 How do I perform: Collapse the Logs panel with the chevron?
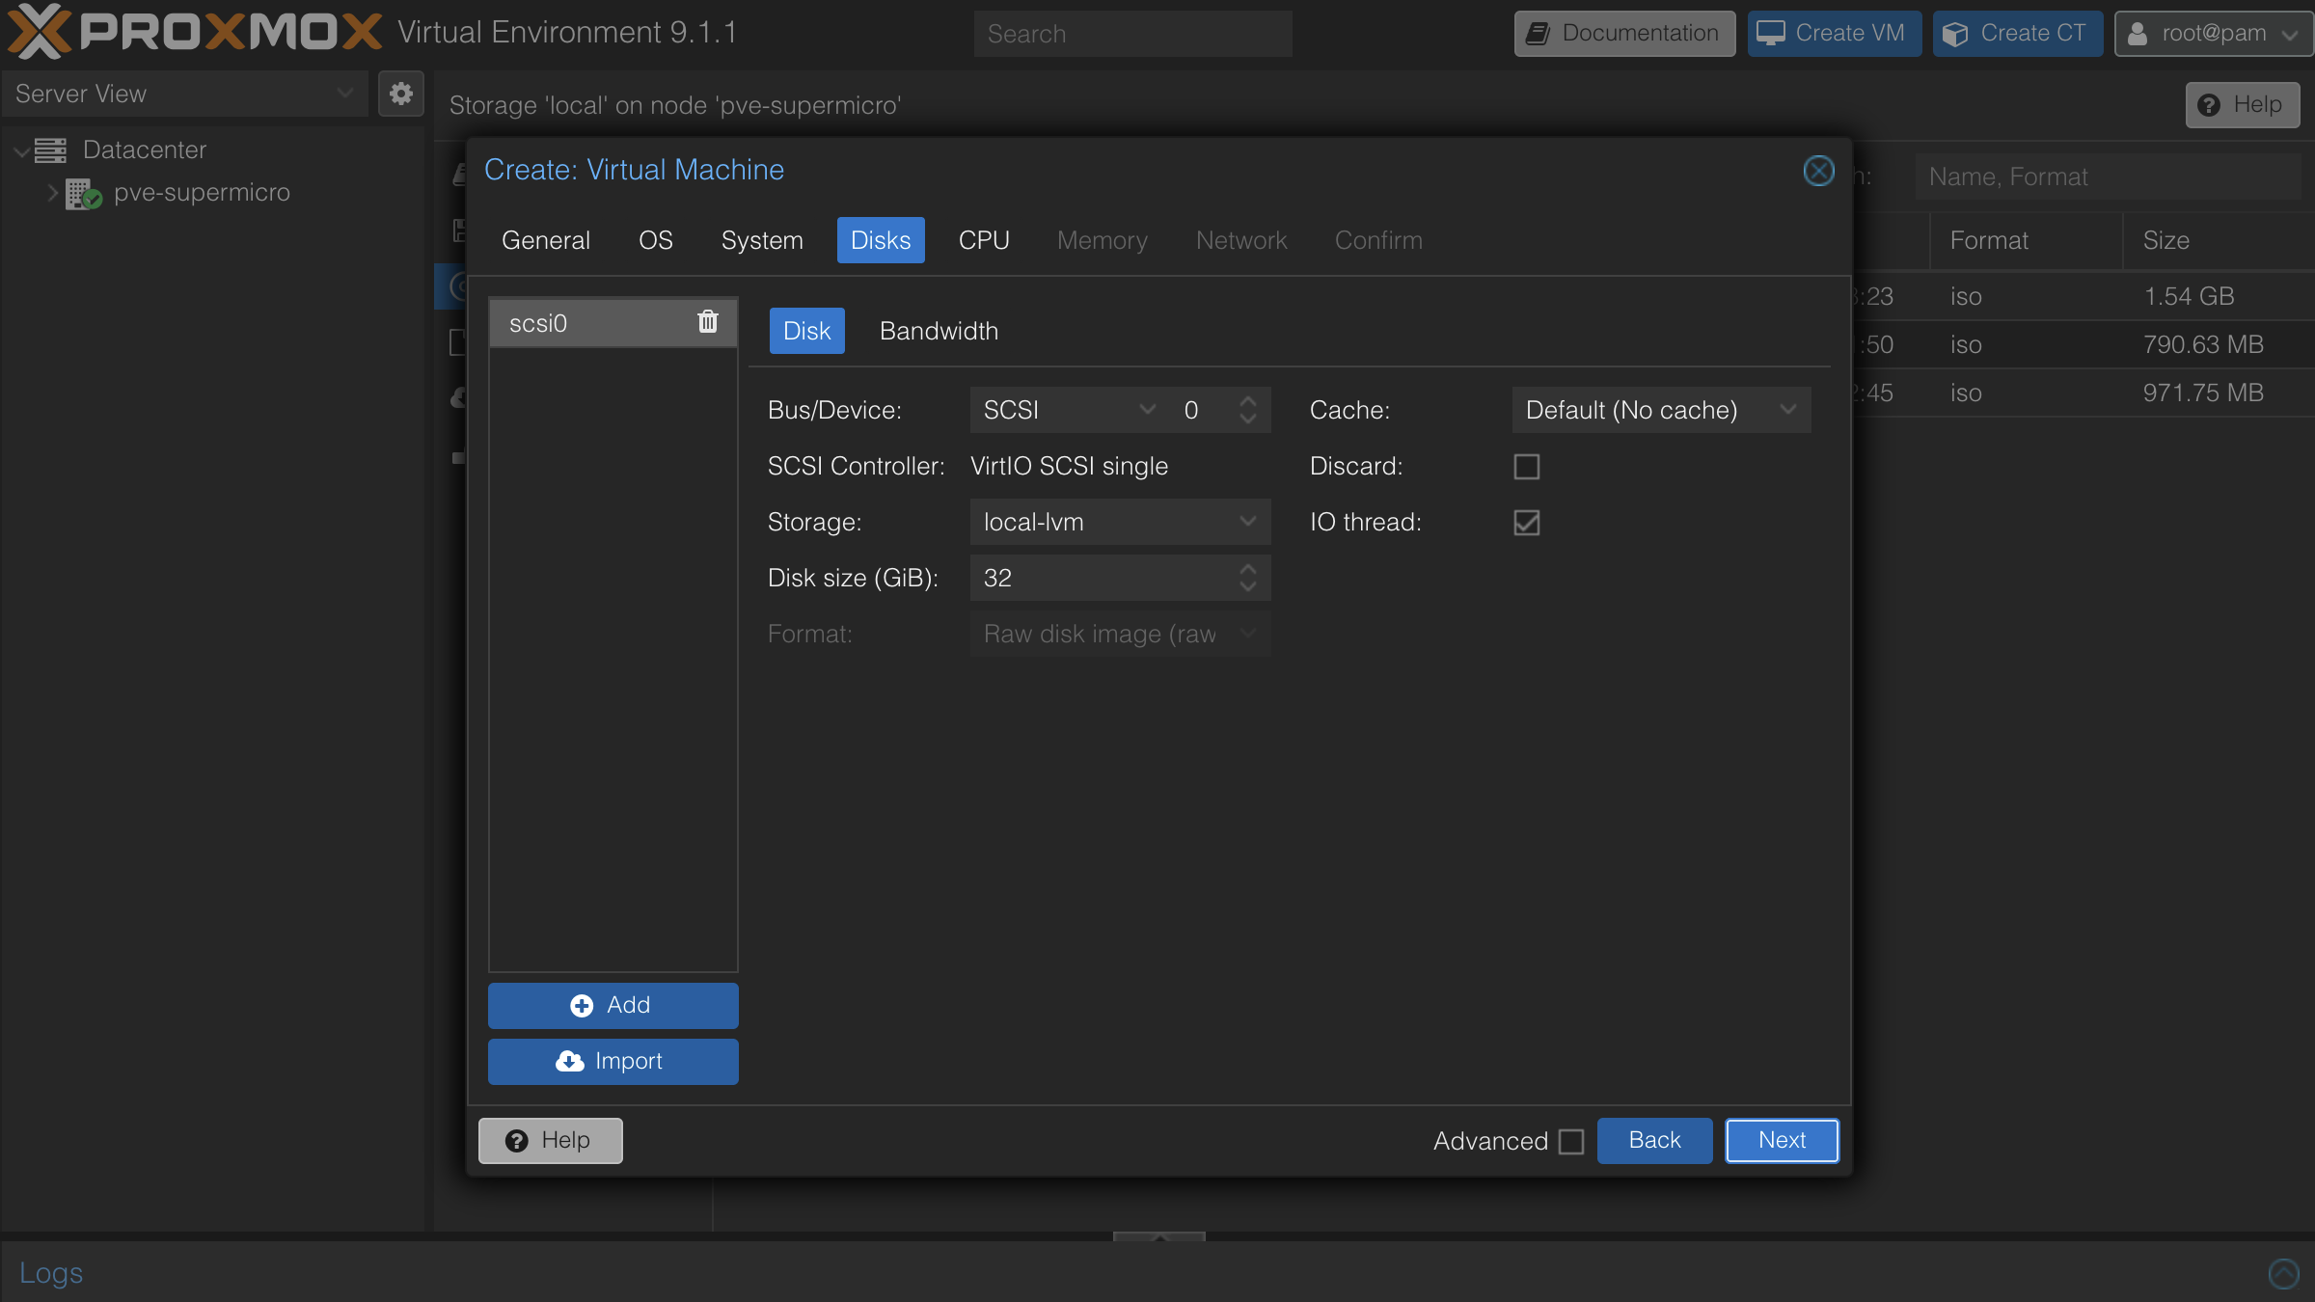point(2283,1273)
